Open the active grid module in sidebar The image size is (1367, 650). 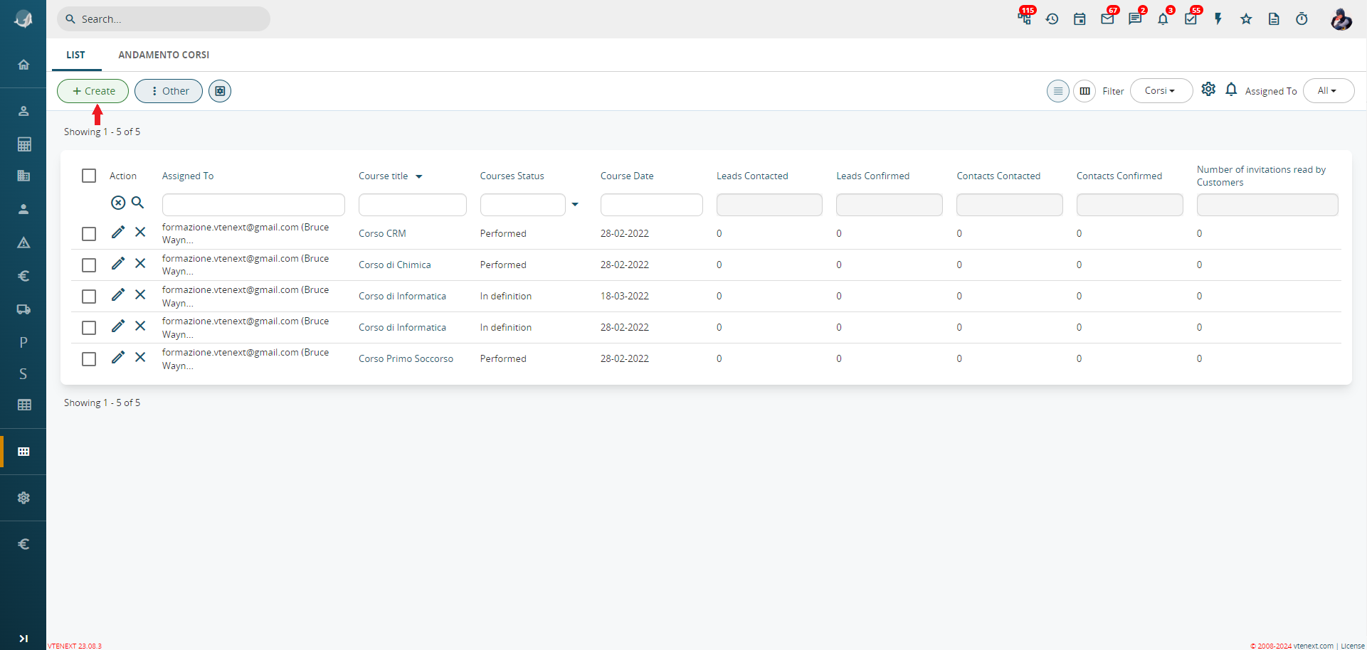[23, 452]
